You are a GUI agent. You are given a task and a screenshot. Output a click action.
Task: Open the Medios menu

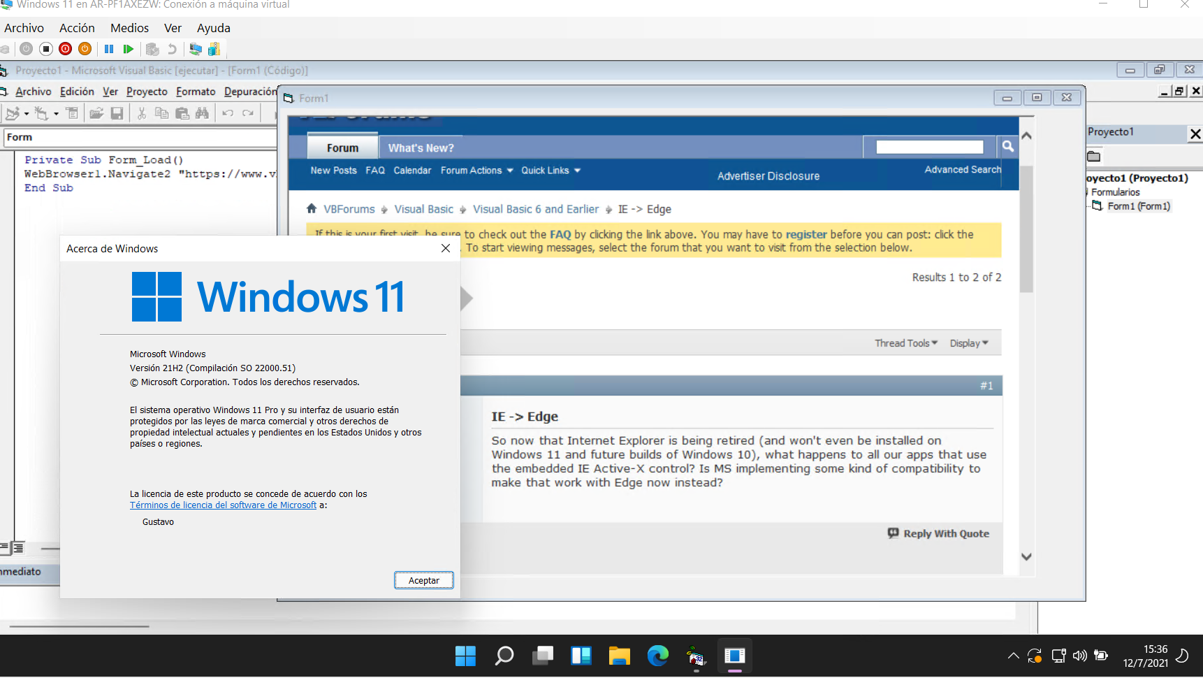(129, 28)
